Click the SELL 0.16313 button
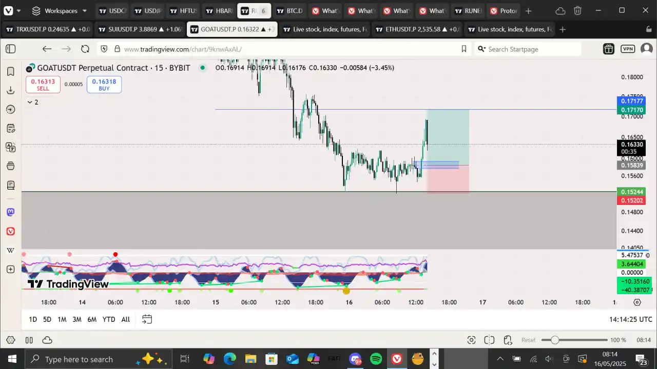The image size is (657, 369). coord(43,85)
